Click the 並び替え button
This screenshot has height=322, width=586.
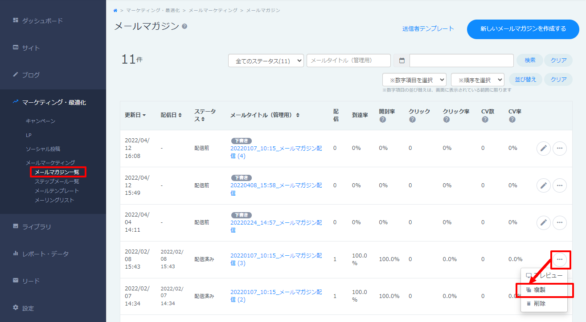(525, 80)
